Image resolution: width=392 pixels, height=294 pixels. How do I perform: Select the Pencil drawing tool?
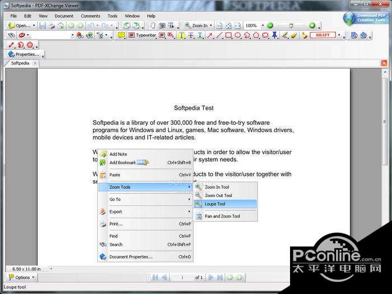(x=284, y=35)
